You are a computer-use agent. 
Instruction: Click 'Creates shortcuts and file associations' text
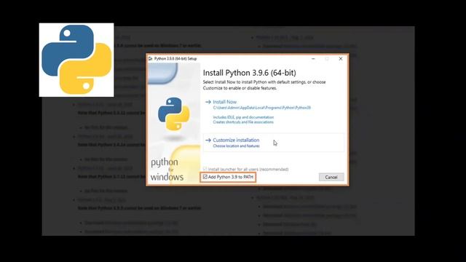tap(243, 122)
